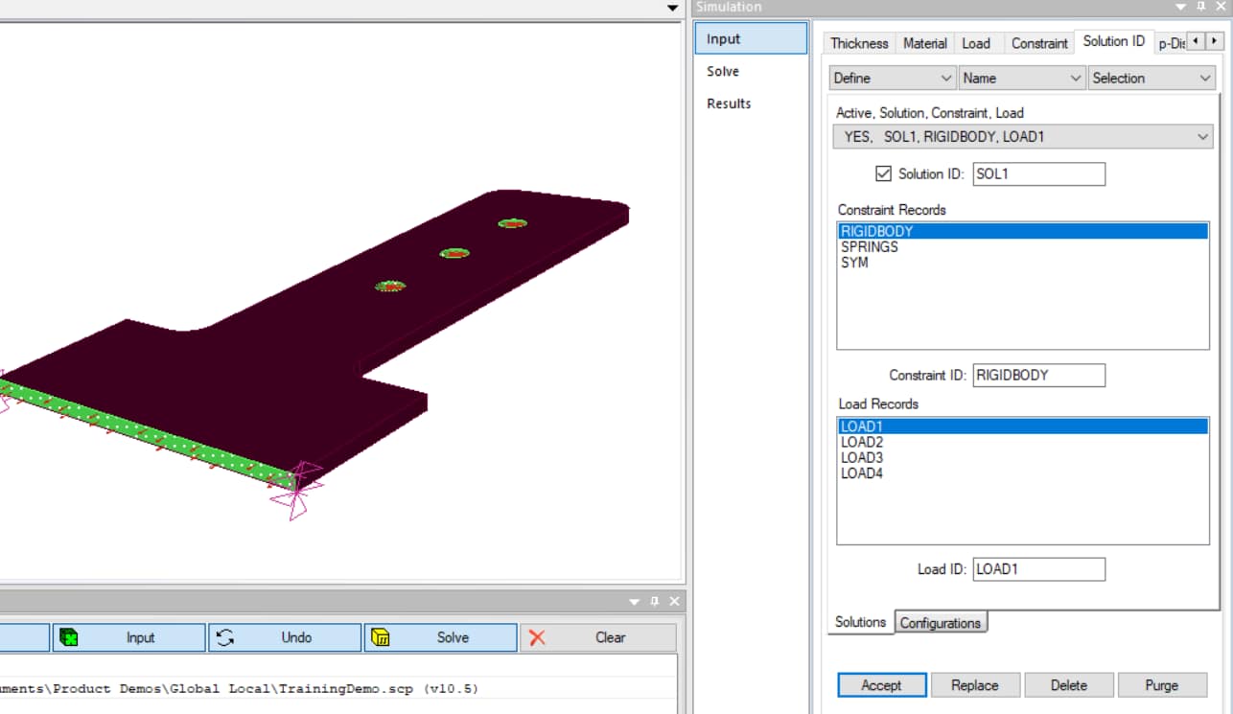Switch to the Material tab
The width and height of the screenshot is (1233, 714).
[923, 43]
